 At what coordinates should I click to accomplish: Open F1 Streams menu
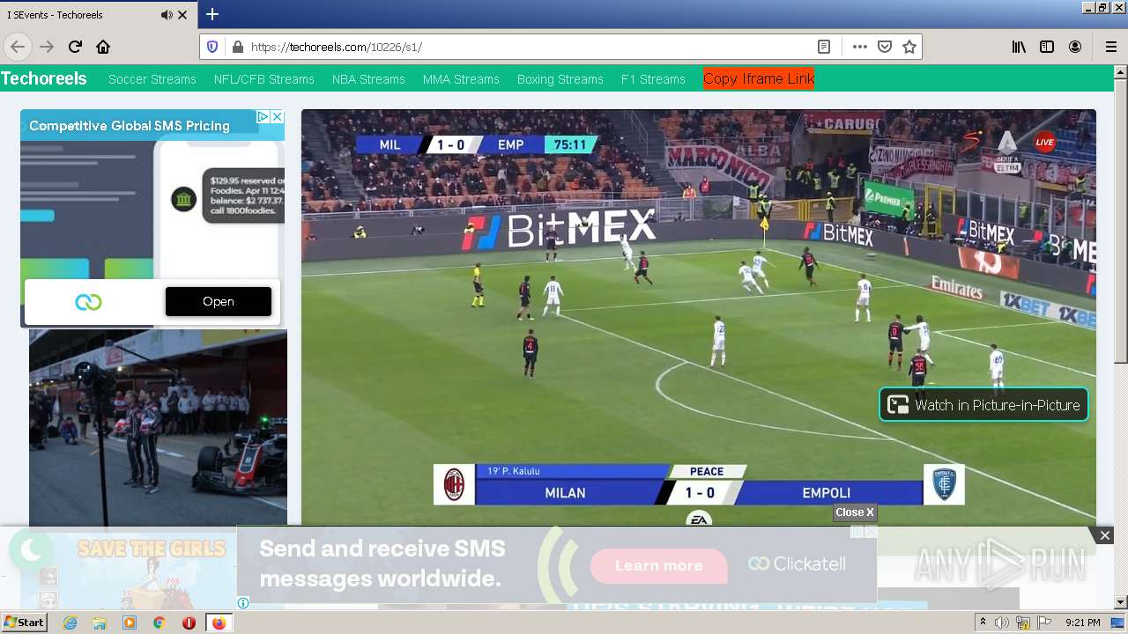pos(653,79)
